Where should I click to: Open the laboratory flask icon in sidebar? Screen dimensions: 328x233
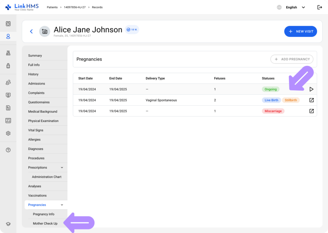coord(8,53)
